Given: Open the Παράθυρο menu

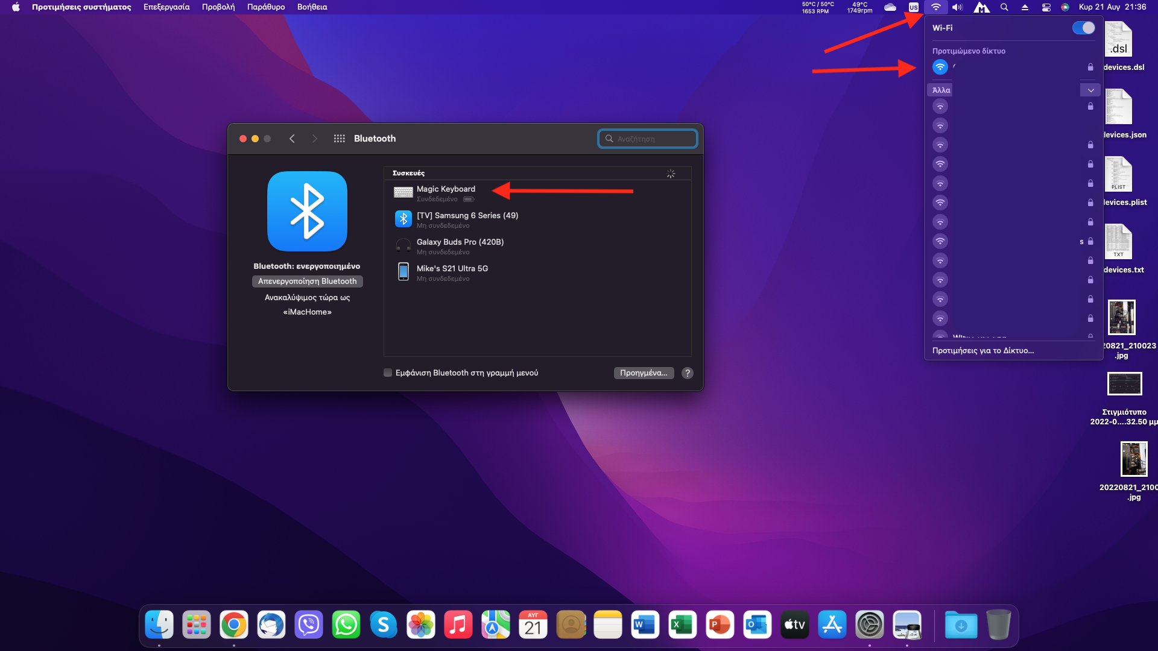Looking at the screenshot, I should point(266,7).
